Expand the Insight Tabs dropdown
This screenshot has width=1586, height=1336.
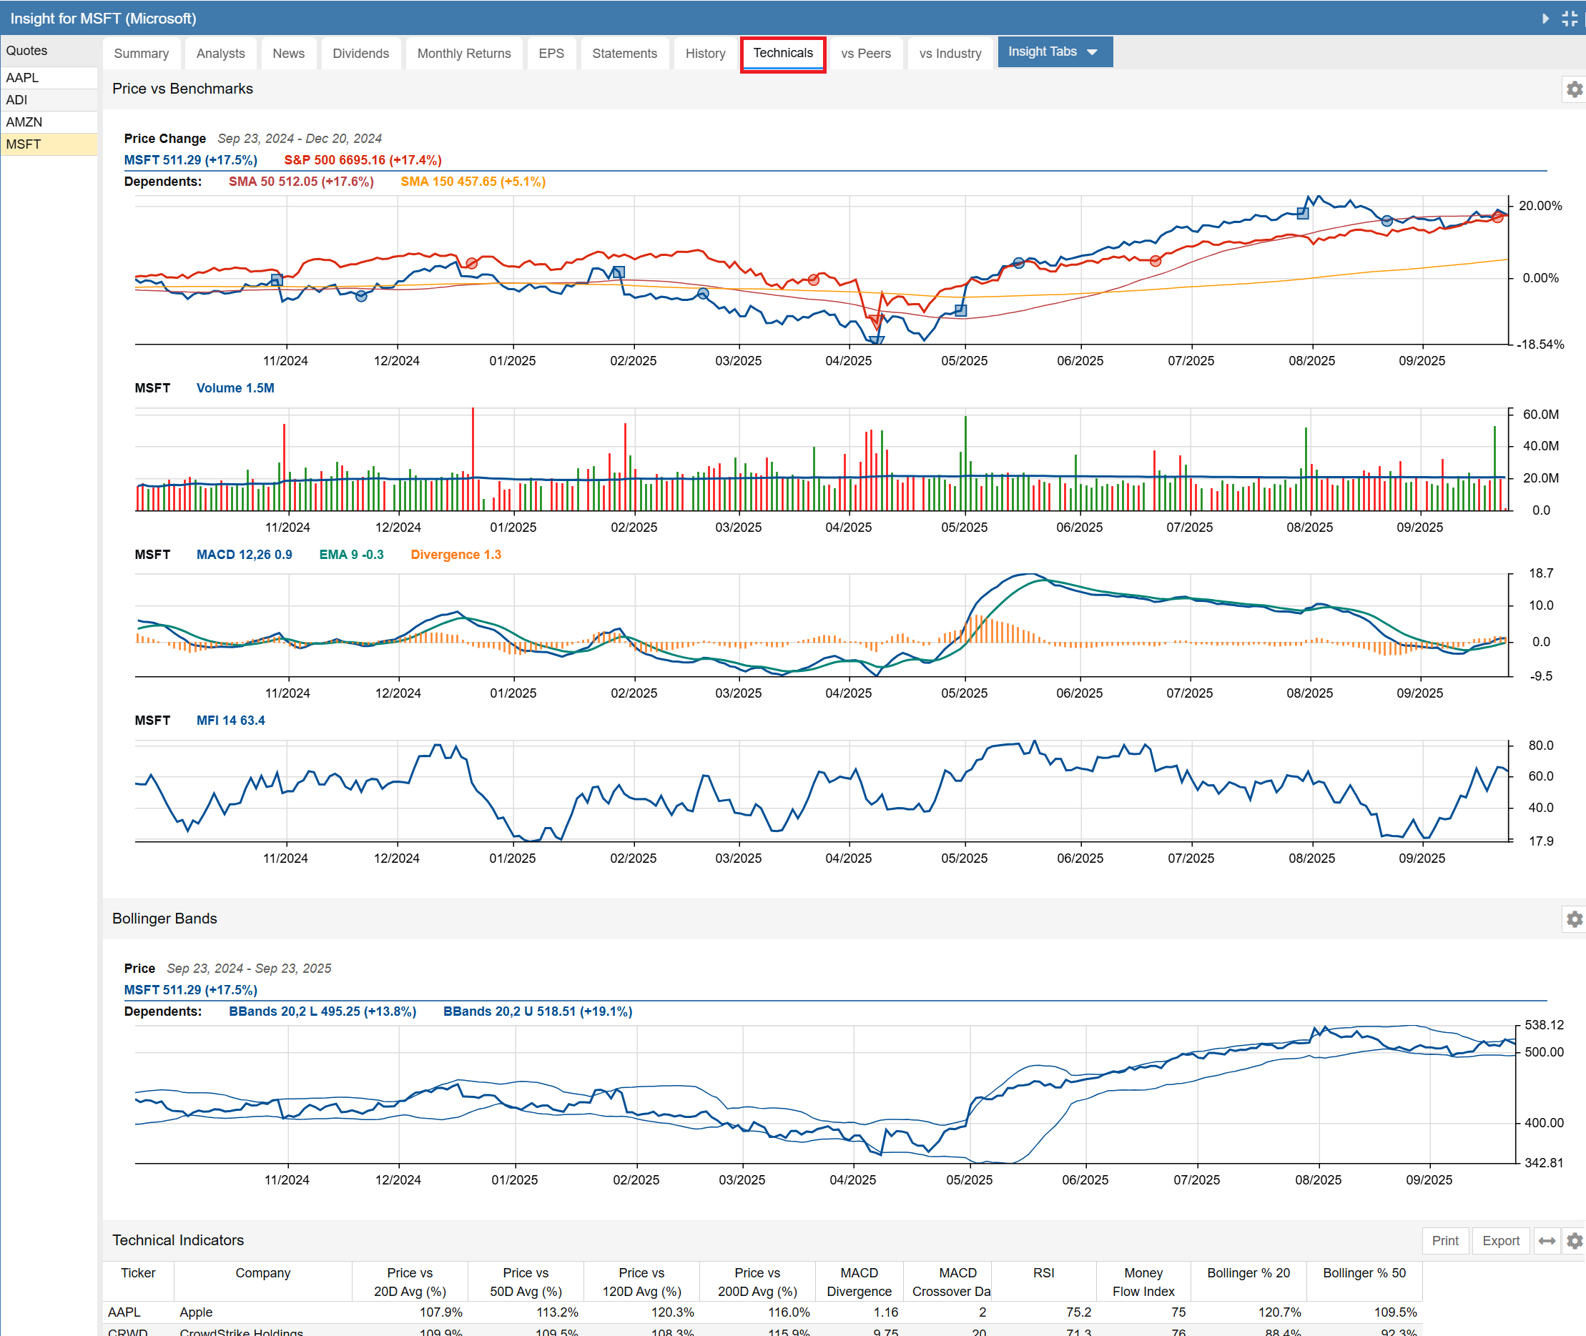pos(1054,51)
